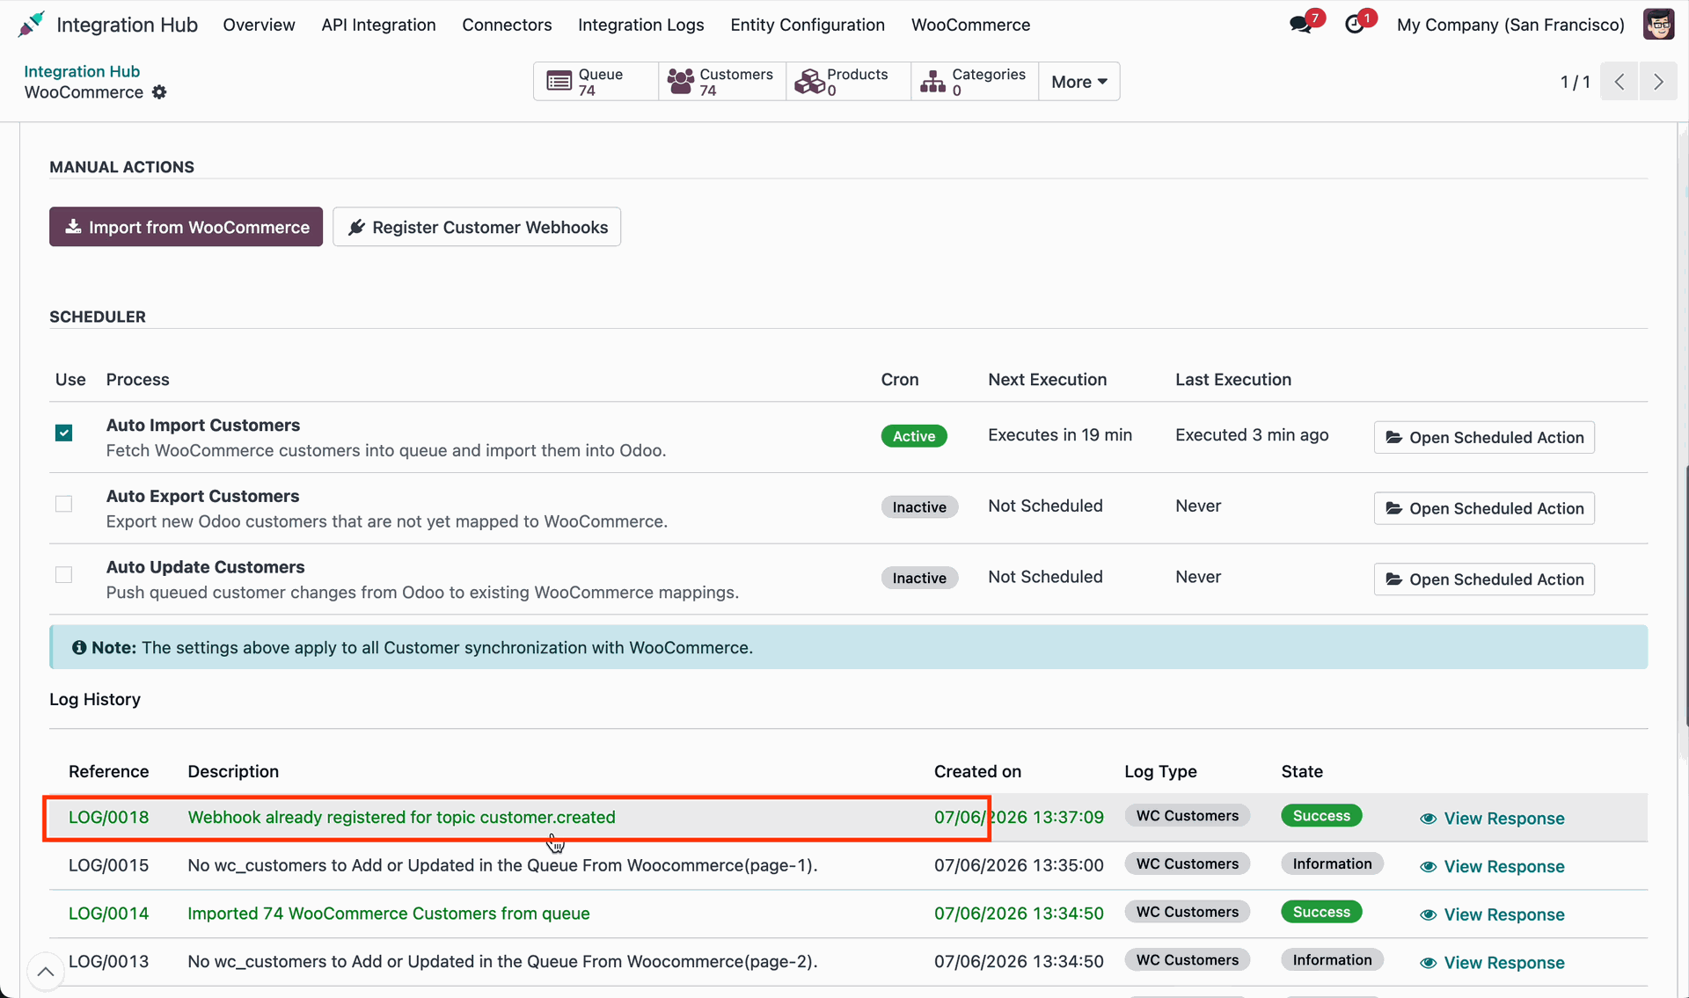Click the page vertical scrollbar
Image resolution: width=1689 pixels, height=998 pixels.
(1685, 595)
